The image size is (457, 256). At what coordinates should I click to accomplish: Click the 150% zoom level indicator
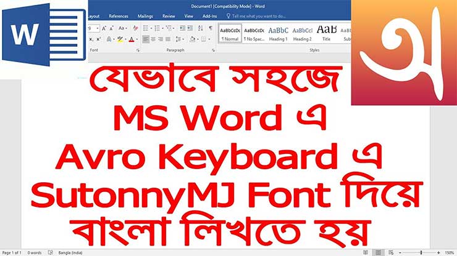[449, 253]
